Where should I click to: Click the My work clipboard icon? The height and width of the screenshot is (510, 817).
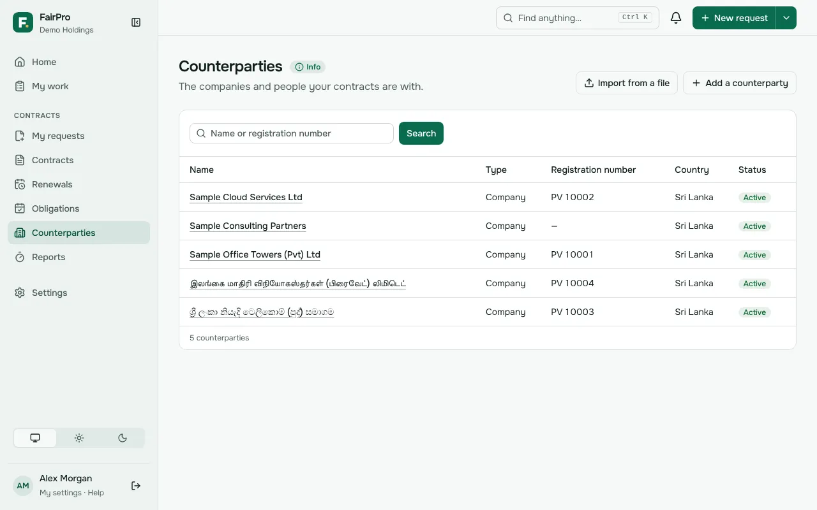click(x=20, y=86)
